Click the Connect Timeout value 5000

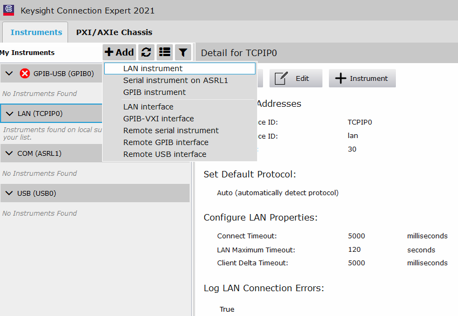click(x=356, y=236)
